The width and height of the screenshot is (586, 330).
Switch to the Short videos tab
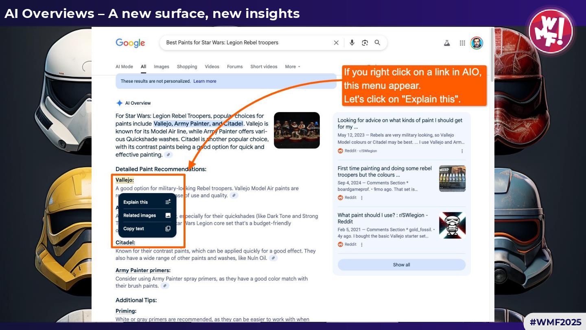pyautogui.click(x=264, y=67)
